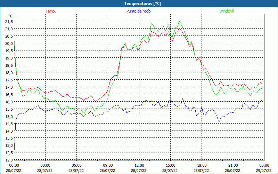Image resolution: width=278 pixels, height=174 pixels.
Task: Click the 20,0 y-axis value label
Action: (x=9, y=43)
